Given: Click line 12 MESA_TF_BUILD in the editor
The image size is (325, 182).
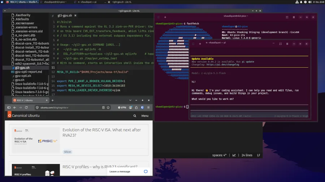Looking at the screenshot, I should (x=93, y=72).
